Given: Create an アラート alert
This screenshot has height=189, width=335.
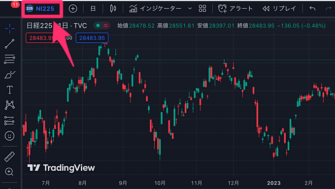Looking at the screenshot, I should 235,9.
